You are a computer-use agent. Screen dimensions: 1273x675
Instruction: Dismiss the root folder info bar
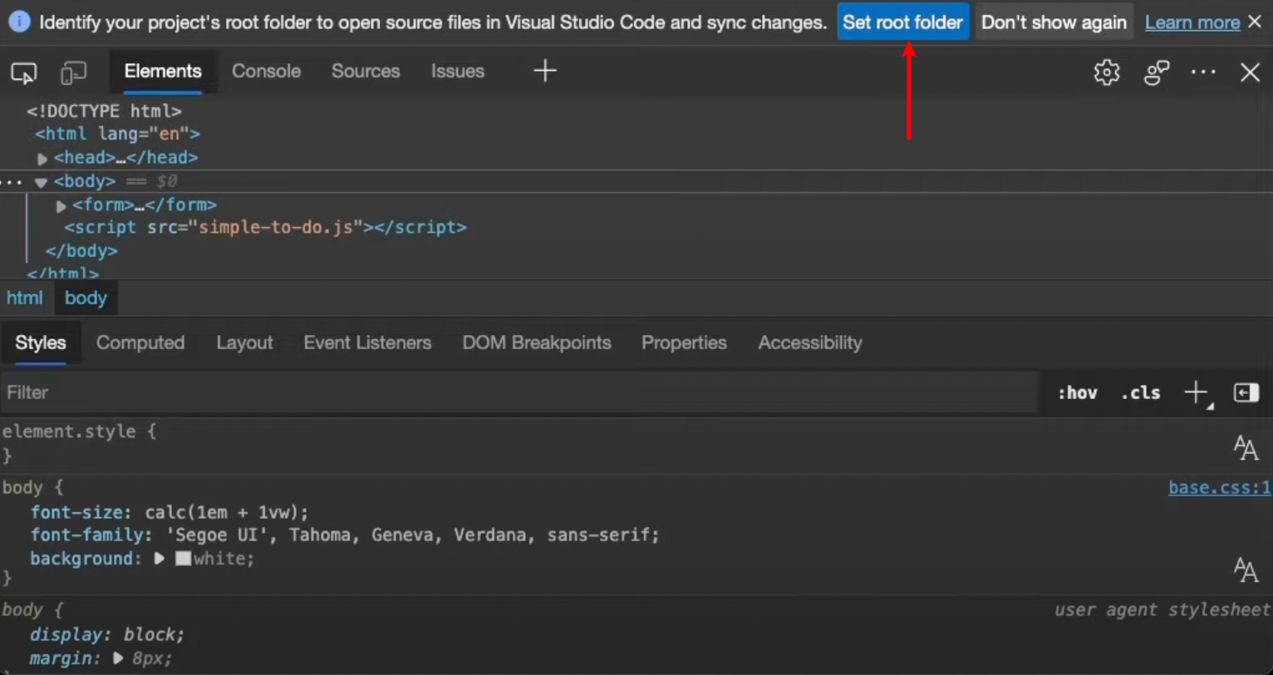(1256, 22)
